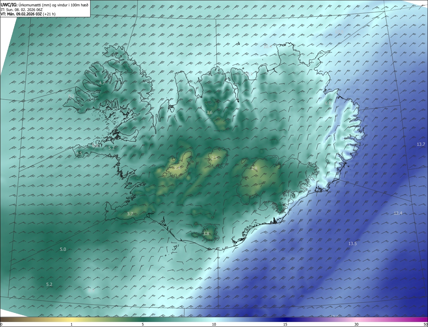
Task: Click the 3.7 value on Reykjanes peninsula
Action: tap(130, 214)
